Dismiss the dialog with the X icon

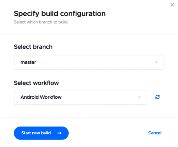(x=172, y=5)
